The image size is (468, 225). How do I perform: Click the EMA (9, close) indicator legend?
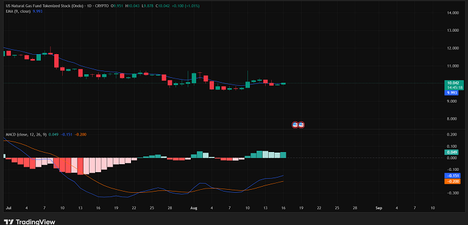click(x=18, y=11)
